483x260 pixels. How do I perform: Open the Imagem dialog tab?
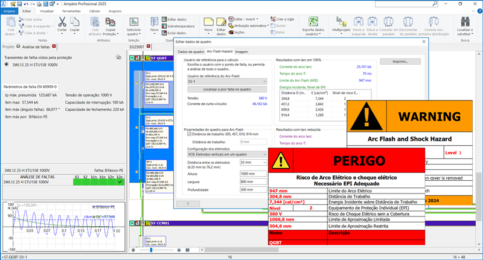pyautogui.click(x=241, y=52)
